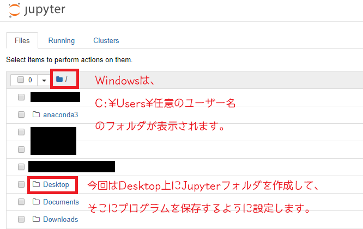Switch to the Clusters tab

coord(106,40)
